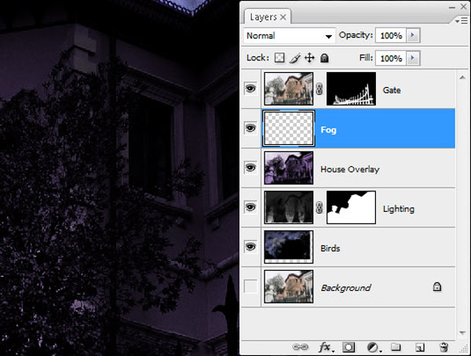Select the layer named Background
This screenshot has width=471, height=356.
[345, 288]
